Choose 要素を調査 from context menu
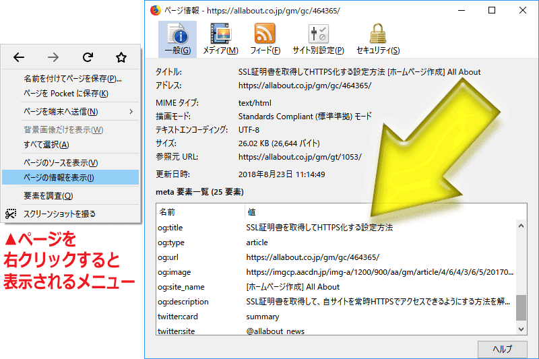539x359 pixels. pos(71,196)
